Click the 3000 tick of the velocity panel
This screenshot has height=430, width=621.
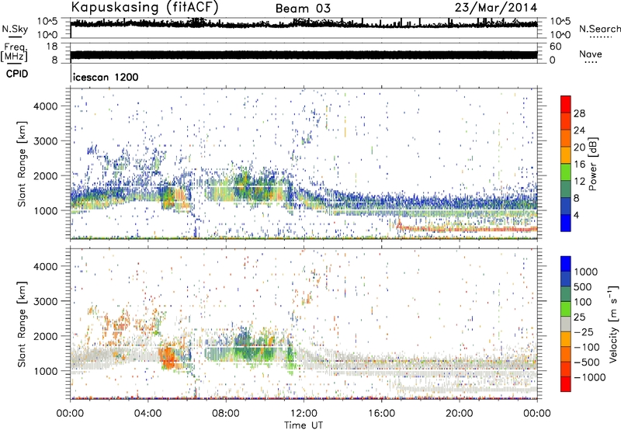(45, 301)
